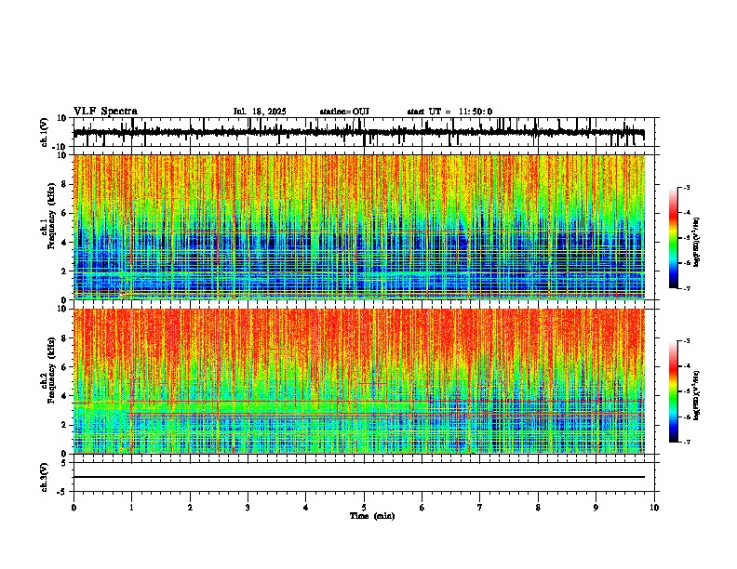Viewport: 737px width, 569px height.
Task: Click the time axis tick label 5
Action: point(364,508)
